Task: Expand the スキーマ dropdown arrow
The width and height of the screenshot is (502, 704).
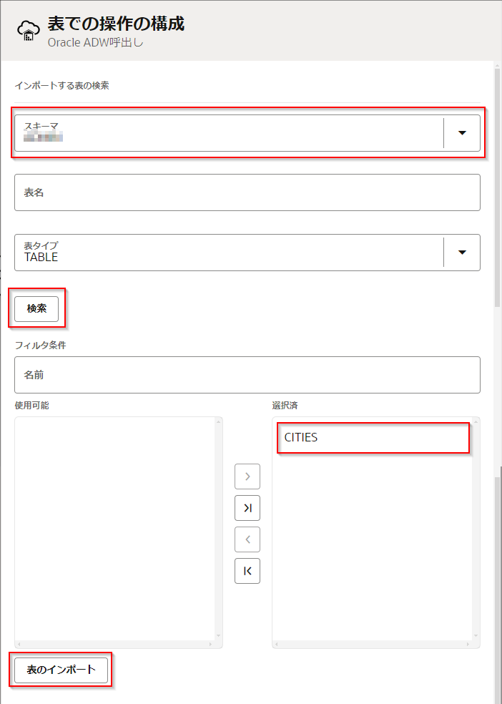Action: pos(462,133)
